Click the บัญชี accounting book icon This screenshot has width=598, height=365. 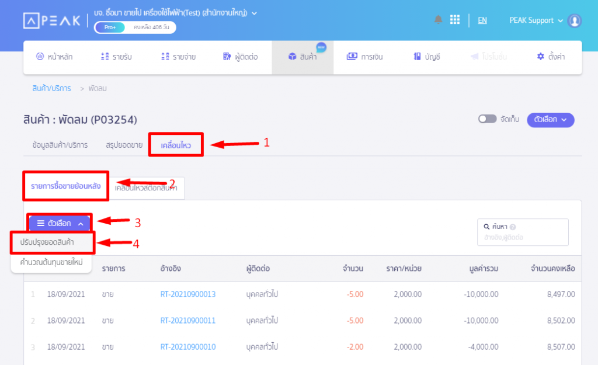coord(417,57)
